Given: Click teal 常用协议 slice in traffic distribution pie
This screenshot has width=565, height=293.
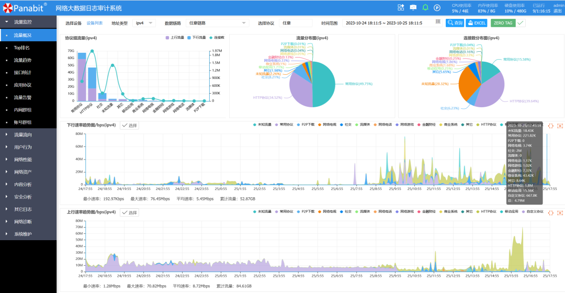Looking at the screenshot, I should click(x=324, y=84).
